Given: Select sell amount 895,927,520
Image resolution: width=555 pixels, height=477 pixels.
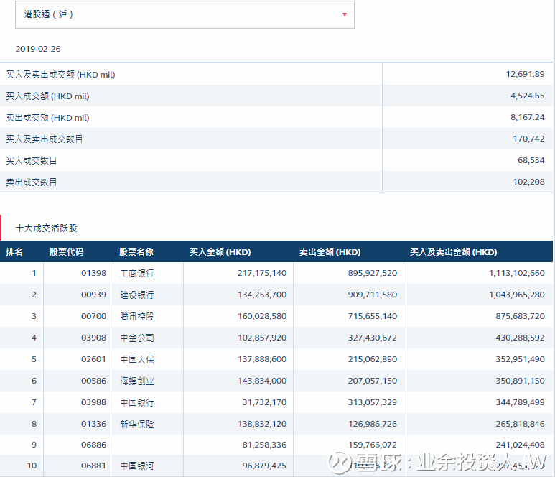Looking at the screenshot, I should click(373, 273).
